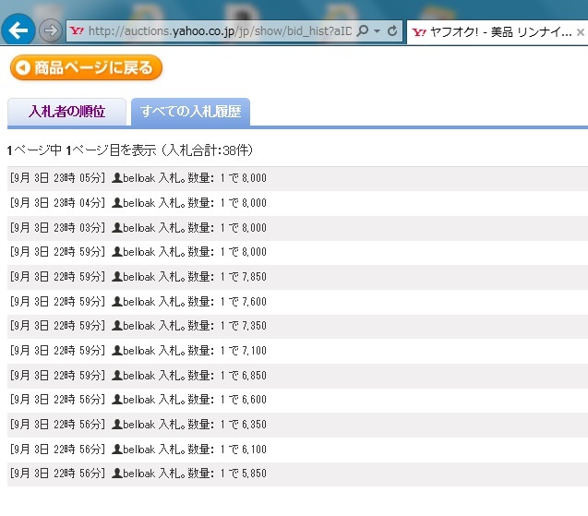Click the user icon in the 7,850 bid row
The width and height of the screenshot is (588, 516).
coord(116,277)
